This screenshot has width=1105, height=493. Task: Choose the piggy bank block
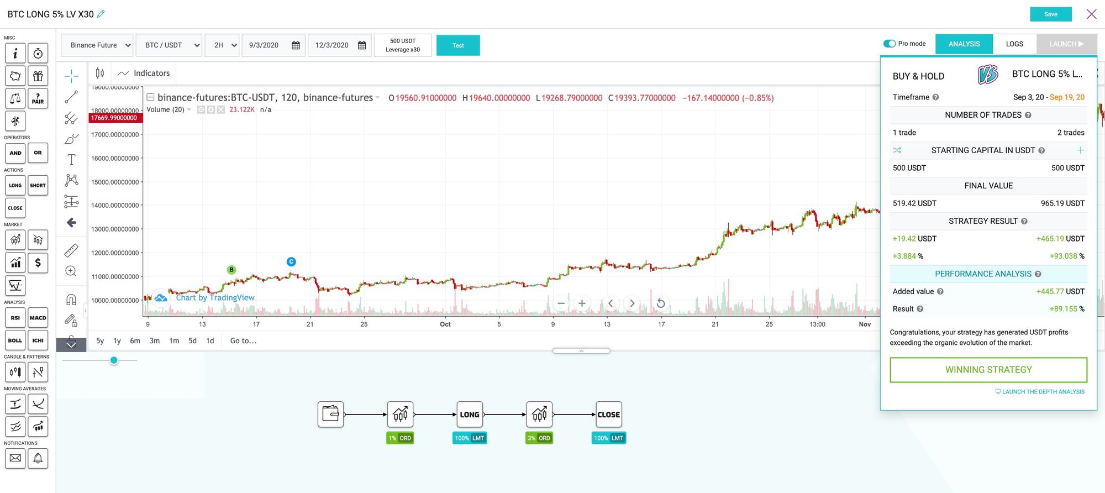(15, 76)
